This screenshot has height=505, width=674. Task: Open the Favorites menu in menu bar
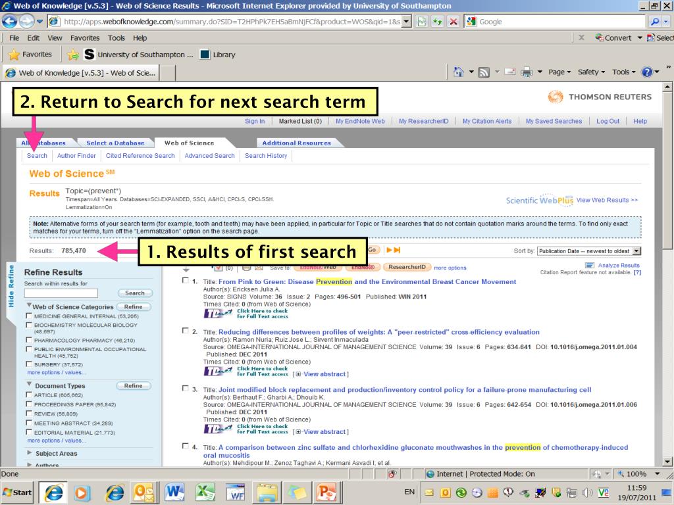pos(85,37)
